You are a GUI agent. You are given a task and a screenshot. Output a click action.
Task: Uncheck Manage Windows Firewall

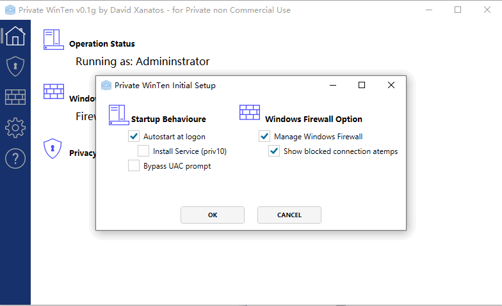coord(264,136)
